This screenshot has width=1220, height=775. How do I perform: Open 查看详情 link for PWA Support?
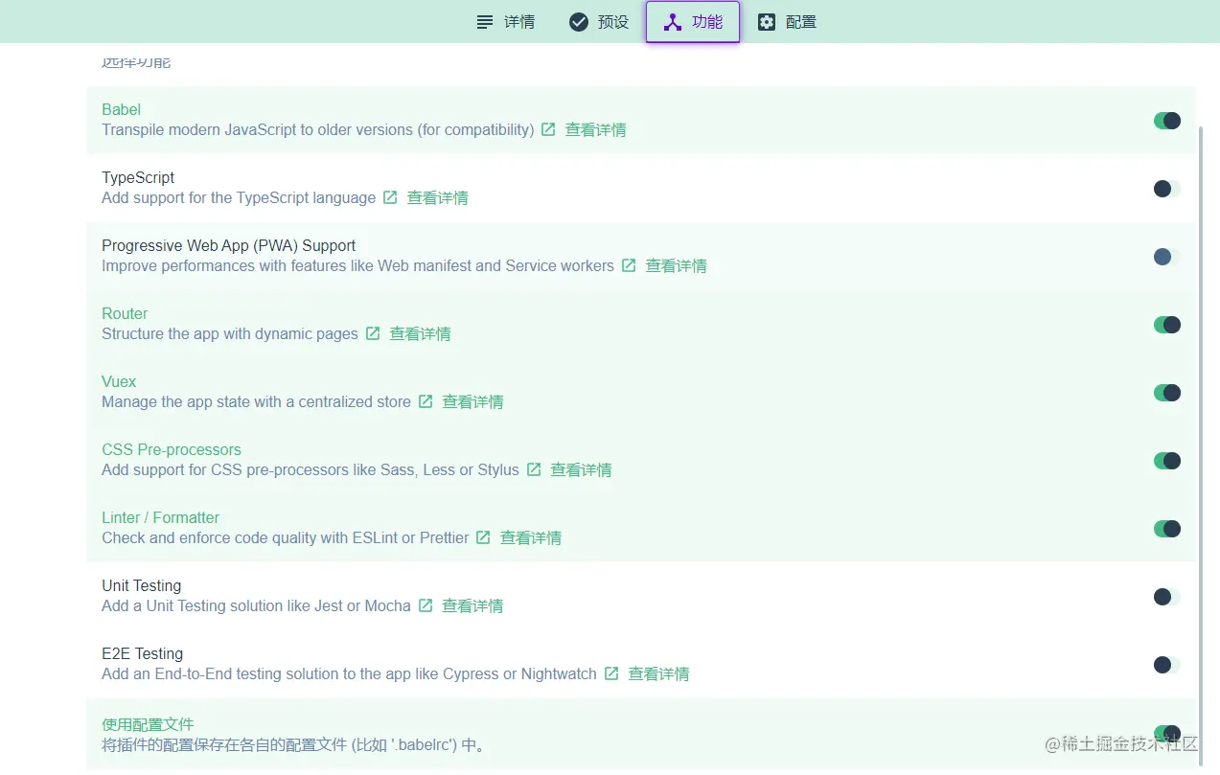(676, 266)
